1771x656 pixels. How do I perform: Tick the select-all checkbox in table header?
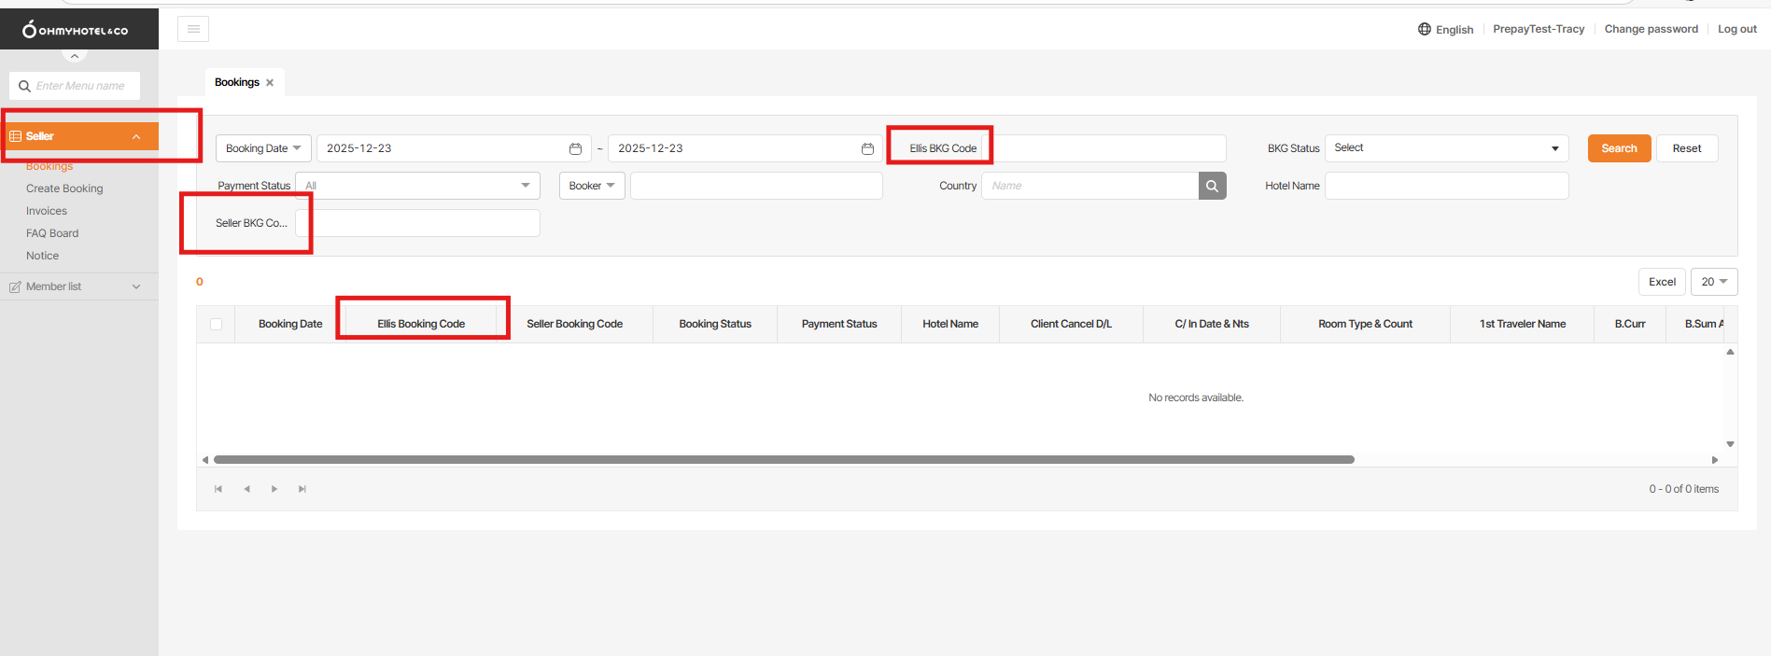217,324
